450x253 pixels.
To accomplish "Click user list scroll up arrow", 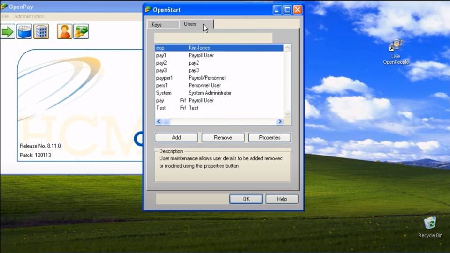I will click(287, 48).
